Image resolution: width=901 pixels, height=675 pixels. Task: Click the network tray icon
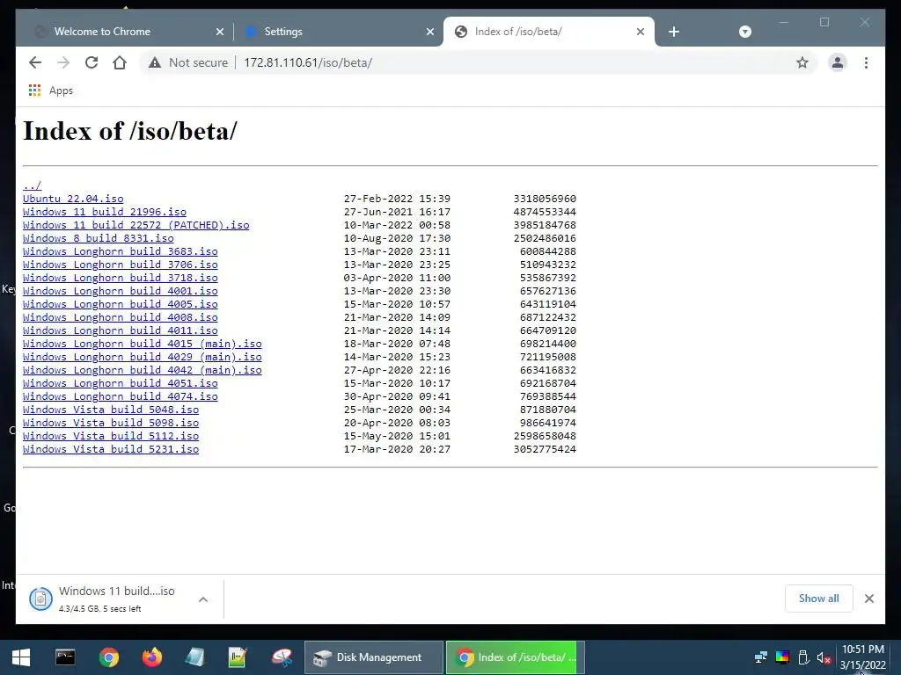click(x=761, y=657)
